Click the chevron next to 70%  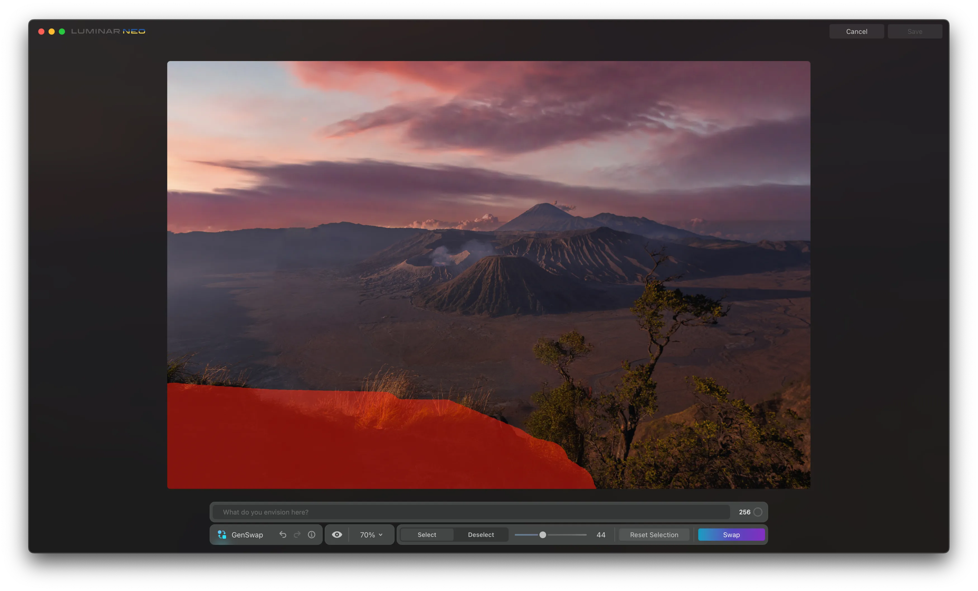(381, 535)
